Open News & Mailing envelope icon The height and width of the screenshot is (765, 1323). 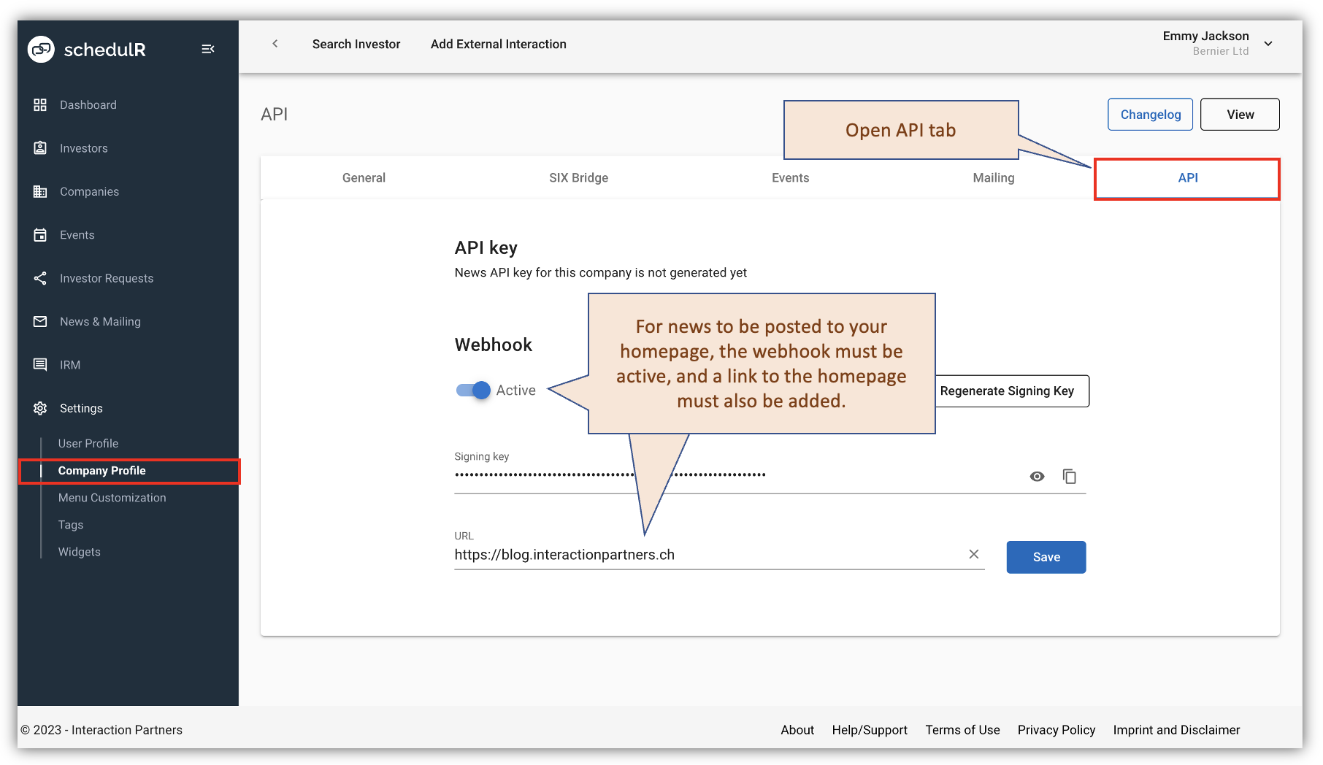[40, 321]
